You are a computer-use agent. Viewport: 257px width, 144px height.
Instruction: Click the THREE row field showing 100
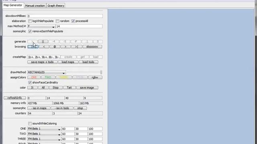(95, 139)
